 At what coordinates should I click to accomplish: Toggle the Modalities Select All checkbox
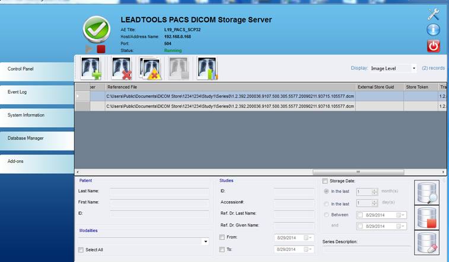tap(81, 250)
